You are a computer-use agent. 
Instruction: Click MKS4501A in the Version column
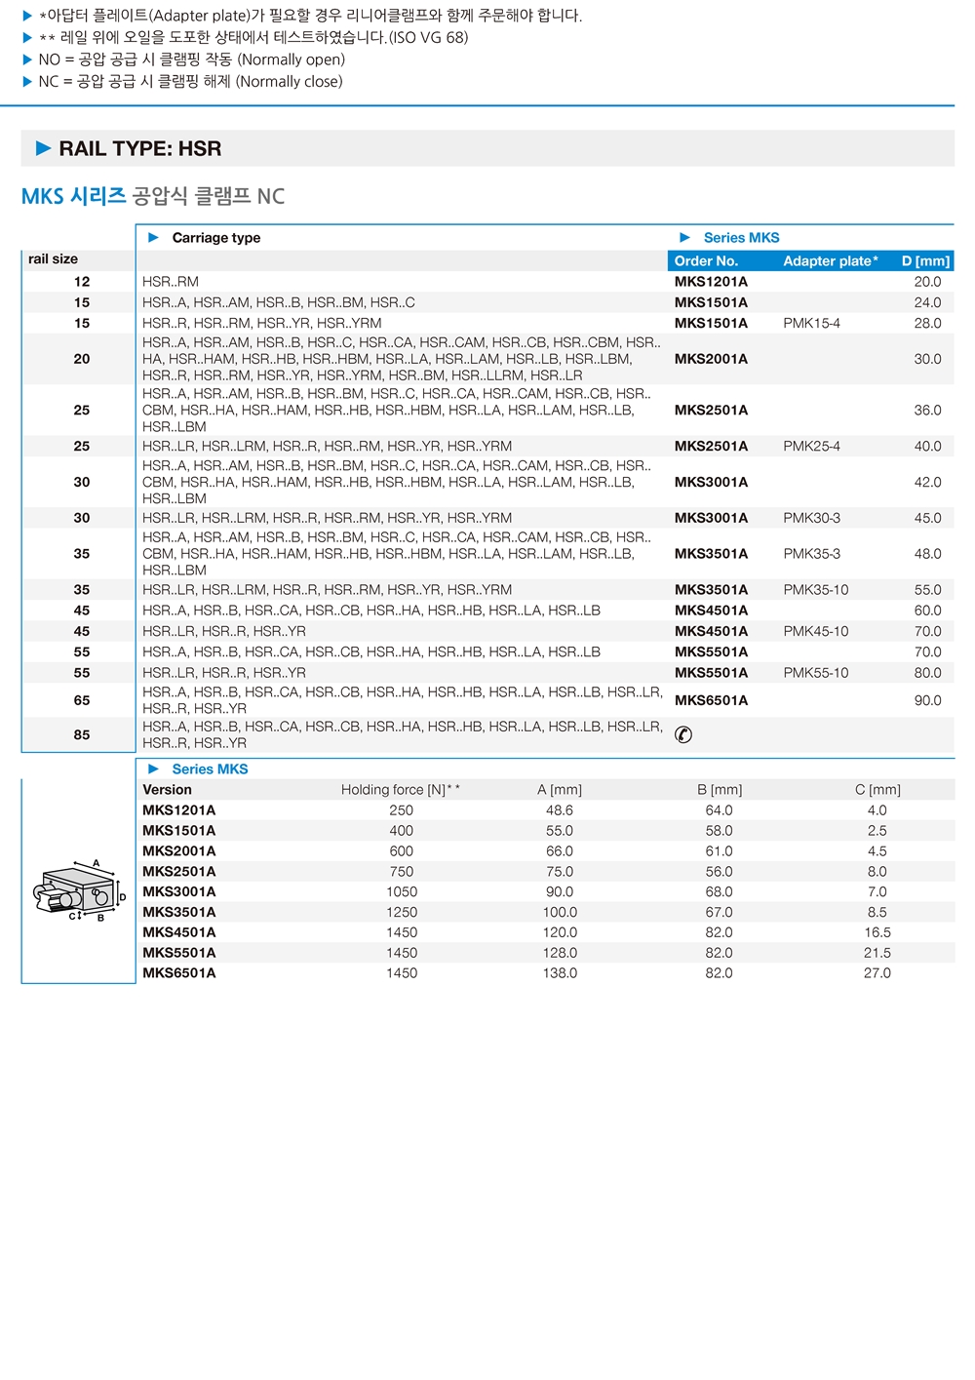coord(179,932)
